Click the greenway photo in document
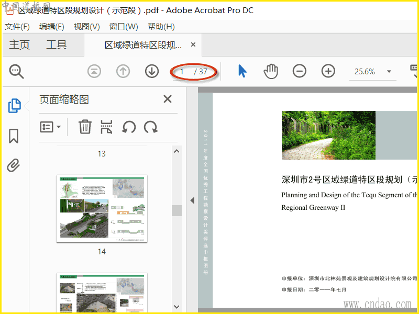This screenshot has width=419, height=314. pyautogui.click(x=328, y=135)
